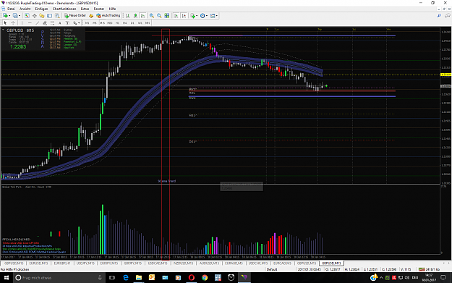The width and height of the screenshot is (452, 283).
Task: Switch to the USDCAD,M15 chart tab
Action: (x=158, y=263)
